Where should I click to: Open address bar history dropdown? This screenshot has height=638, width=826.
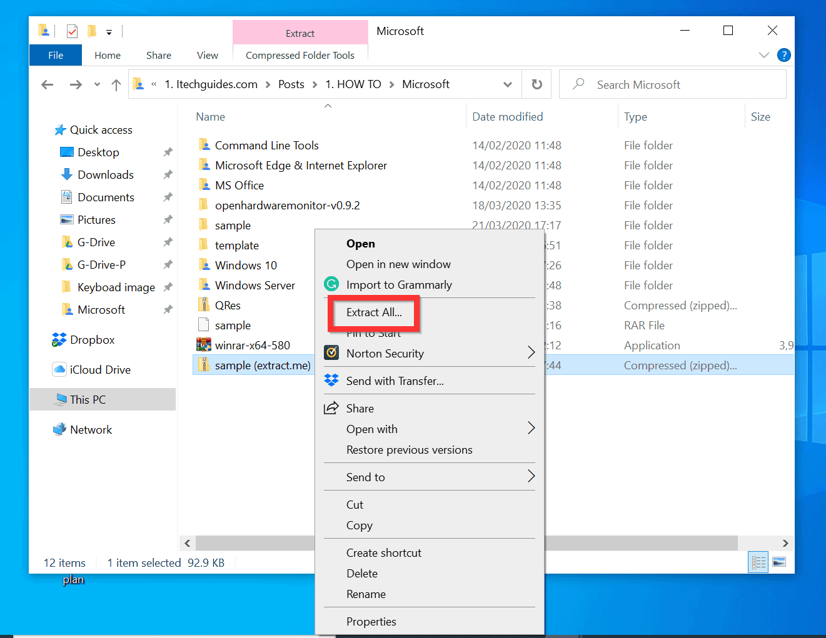(x=507, y=85)
